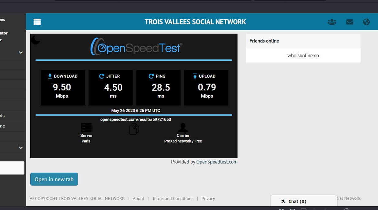Expand the lower sidebar chevron
The image size is (378, 210).
21,148
